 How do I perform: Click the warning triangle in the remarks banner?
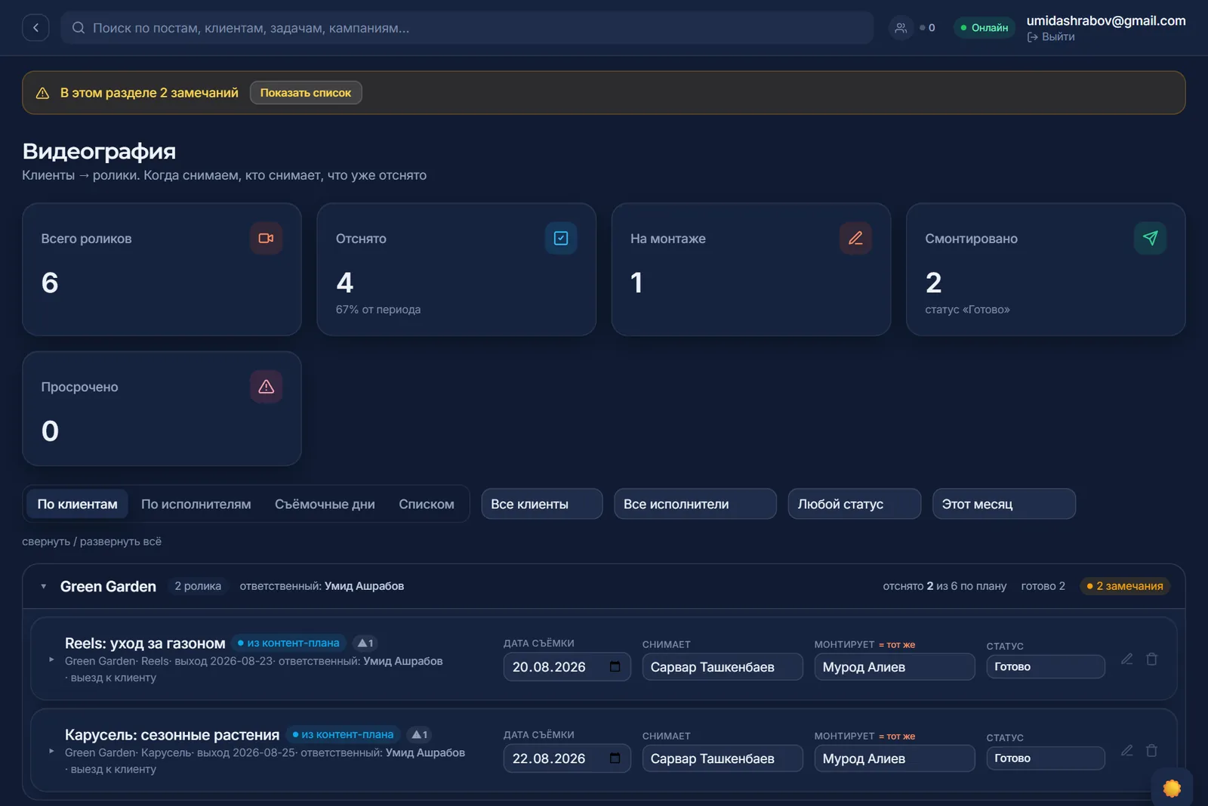(43, 93)
